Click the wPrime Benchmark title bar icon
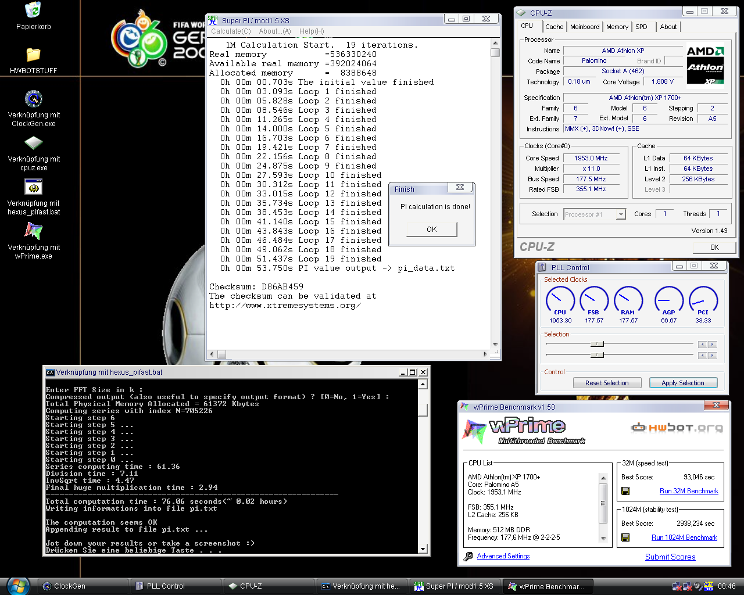The height and width of the screenshot is (595, 744). pyautogui.click(x=465, y=407)
